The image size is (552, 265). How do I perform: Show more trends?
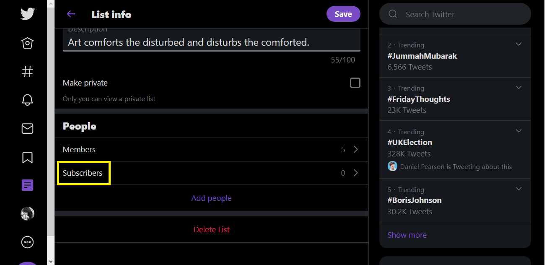coord(407,235)
